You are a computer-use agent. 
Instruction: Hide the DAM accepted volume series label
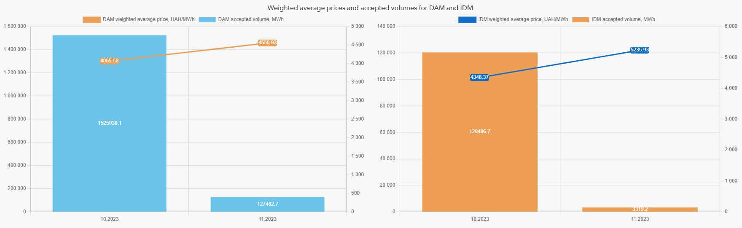tap(250, 19)
